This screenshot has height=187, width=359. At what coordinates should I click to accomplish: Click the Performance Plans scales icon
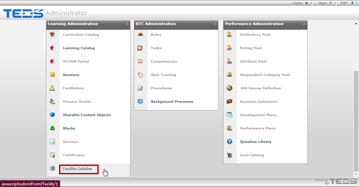229,128
